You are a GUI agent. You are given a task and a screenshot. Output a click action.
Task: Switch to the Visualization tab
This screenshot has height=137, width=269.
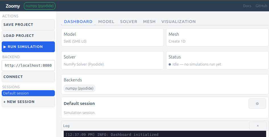pyautogui.click(x=178, y=22)
